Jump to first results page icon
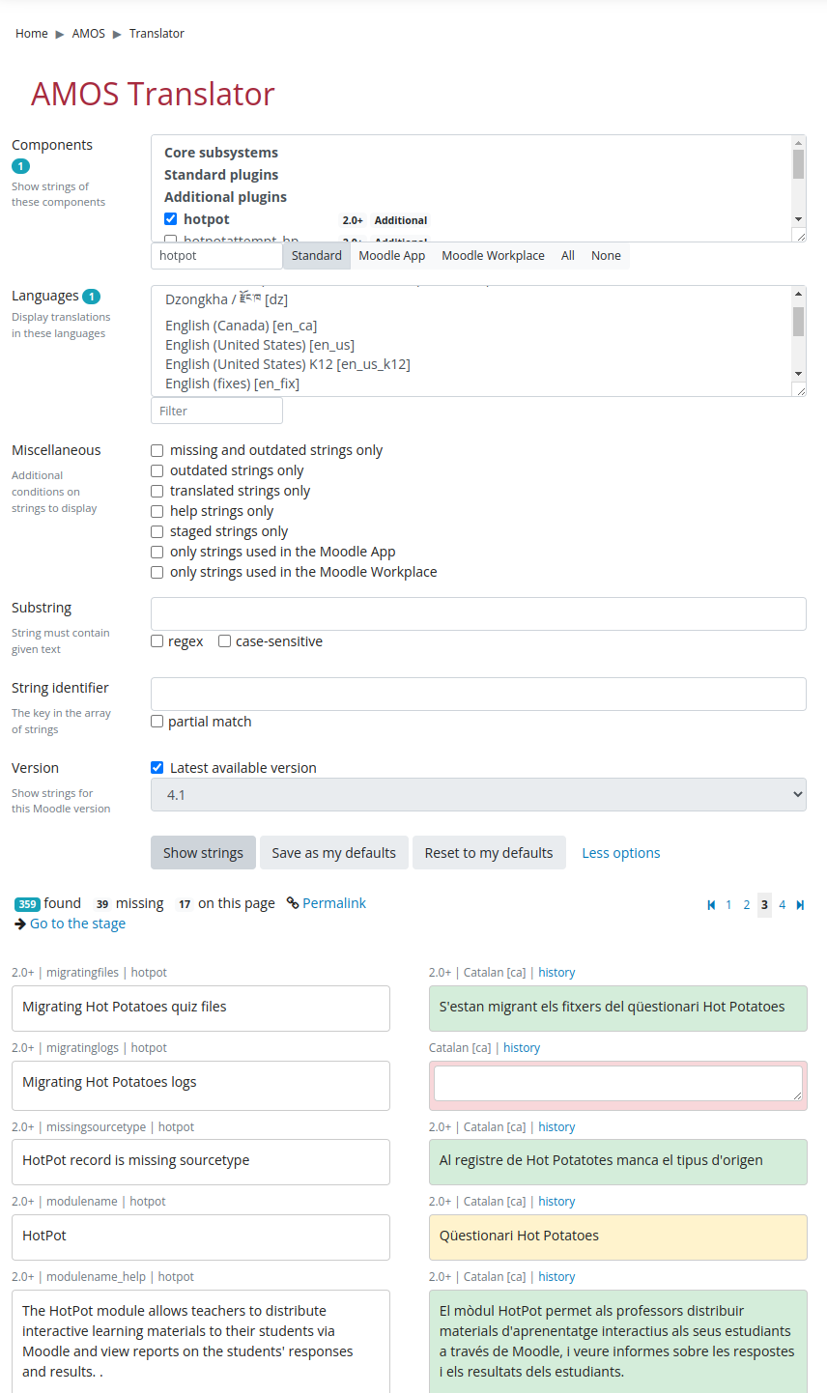Screen dimensions: 827x1393 click(x=711, y=905)
